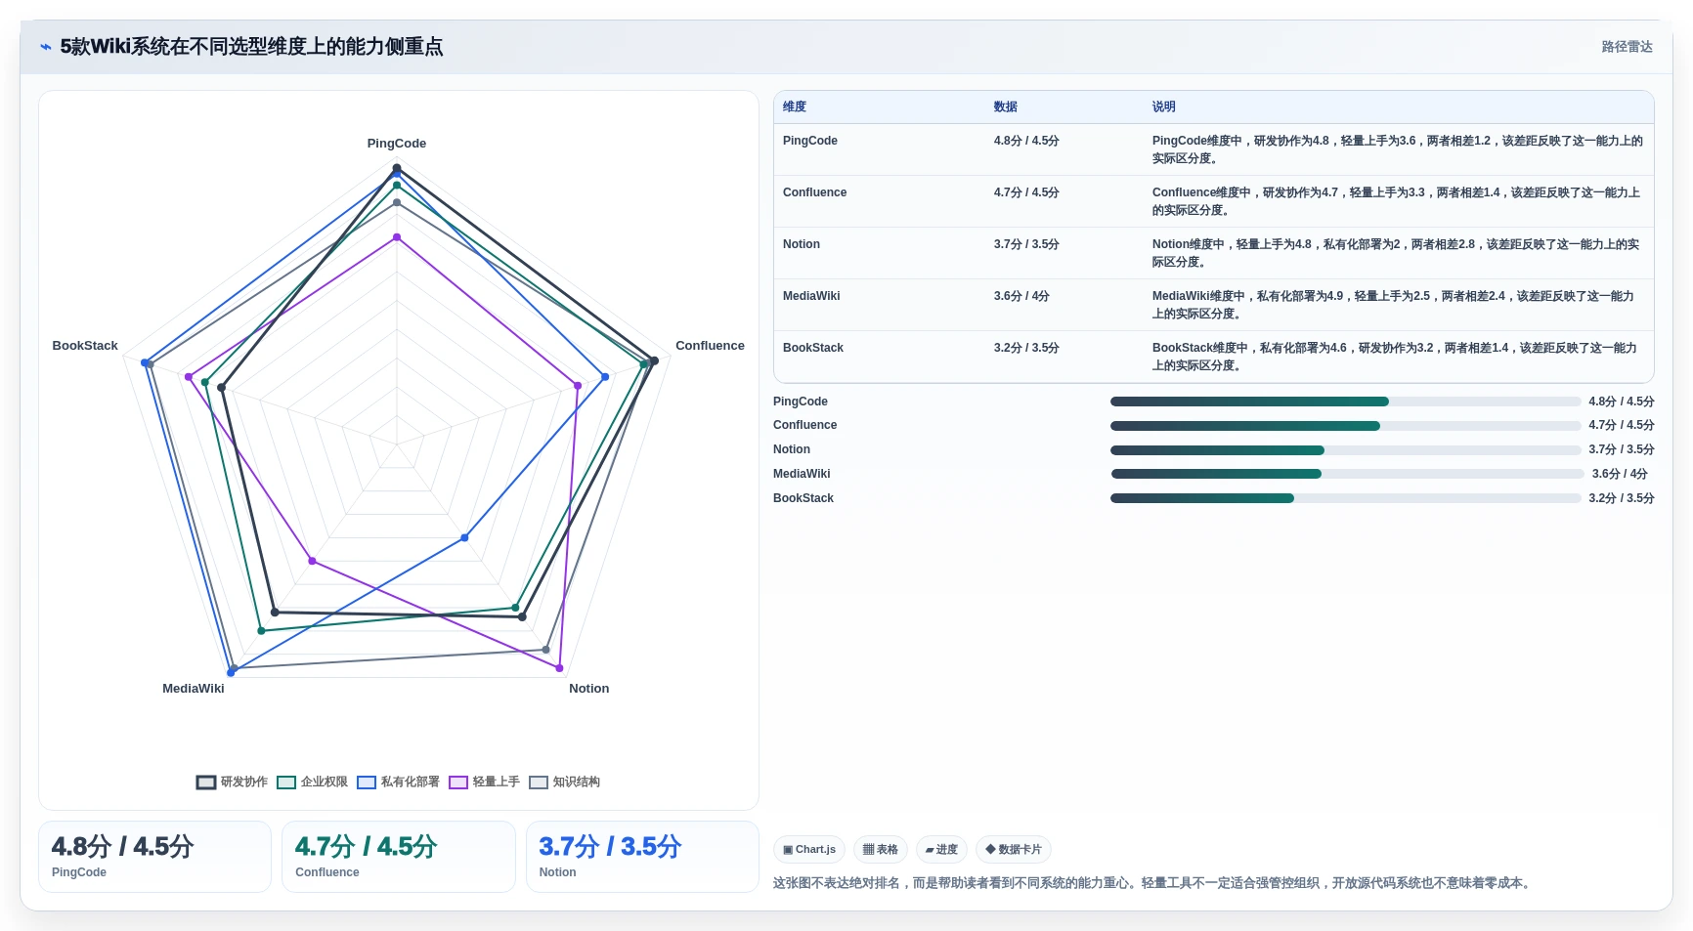
Task: Click the Notion table row name
Action: click(802, 244)
